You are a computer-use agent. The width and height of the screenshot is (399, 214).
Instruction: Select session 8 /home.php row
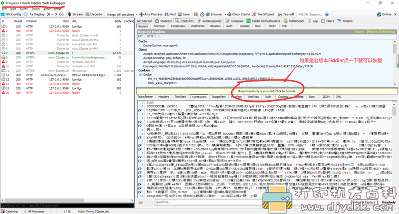[x=67, y=57]
